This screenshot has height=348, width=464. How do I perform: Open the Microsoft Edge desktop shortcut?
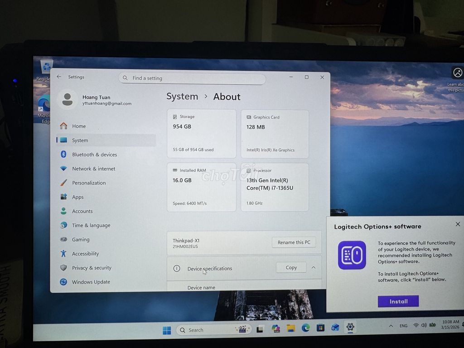(x=44, y=110)
